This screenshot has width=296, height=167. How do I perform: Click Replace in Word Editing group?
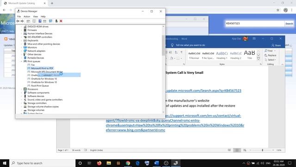tap(270, 55)
